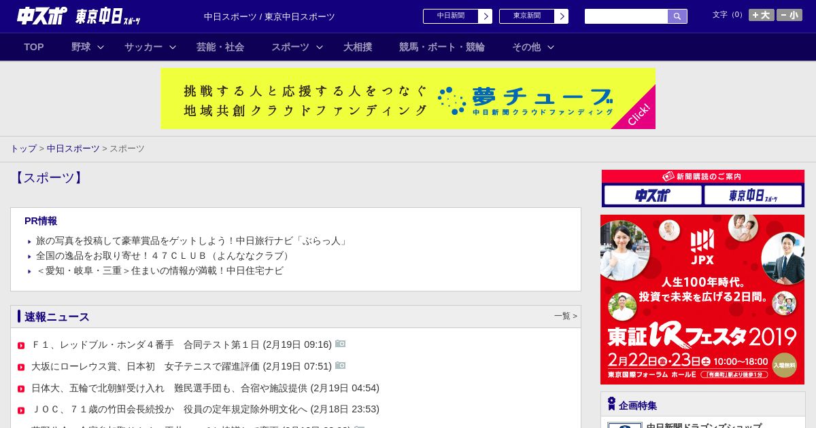Screen dimensions: 816x428
Task: Open the 速報ニュース 一覧 link
Action: 565,316
